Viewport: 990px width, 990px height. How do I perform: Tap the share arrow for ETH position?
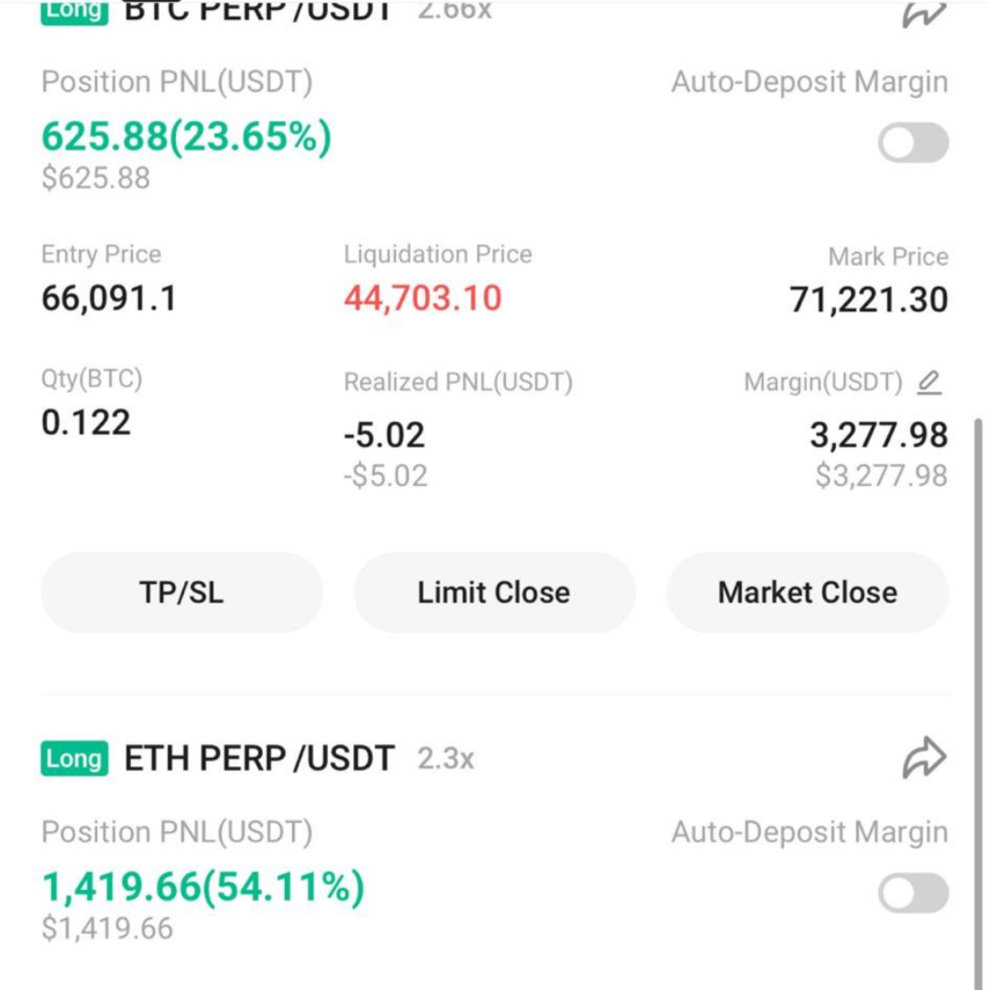pos(924,758)
